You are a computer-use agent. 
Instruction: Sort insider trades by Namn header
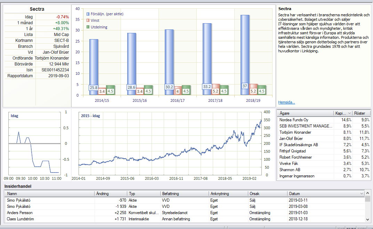(x=49, y=194)
